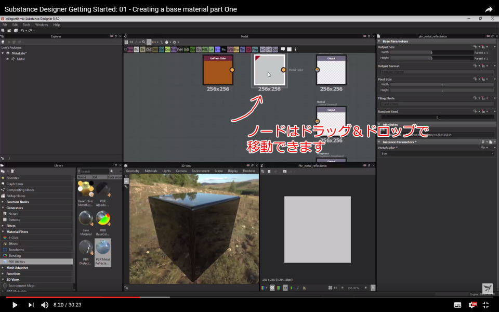Add an SVG node from toolbar
Image resolution: width=499 pixels, height=312 pixels.
coord(230,49)
